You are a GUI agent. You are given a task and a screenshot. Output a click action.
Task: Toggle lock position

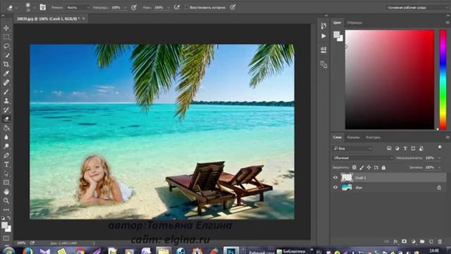tap(369, 167)
